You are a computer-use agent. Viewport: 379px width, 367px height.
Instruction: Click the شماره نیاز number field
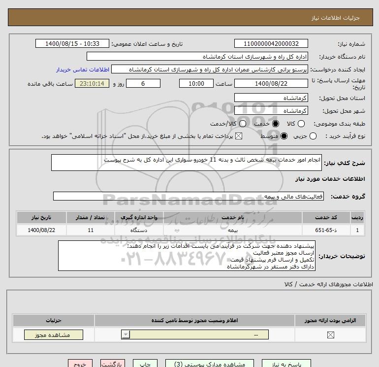(271, 43)
